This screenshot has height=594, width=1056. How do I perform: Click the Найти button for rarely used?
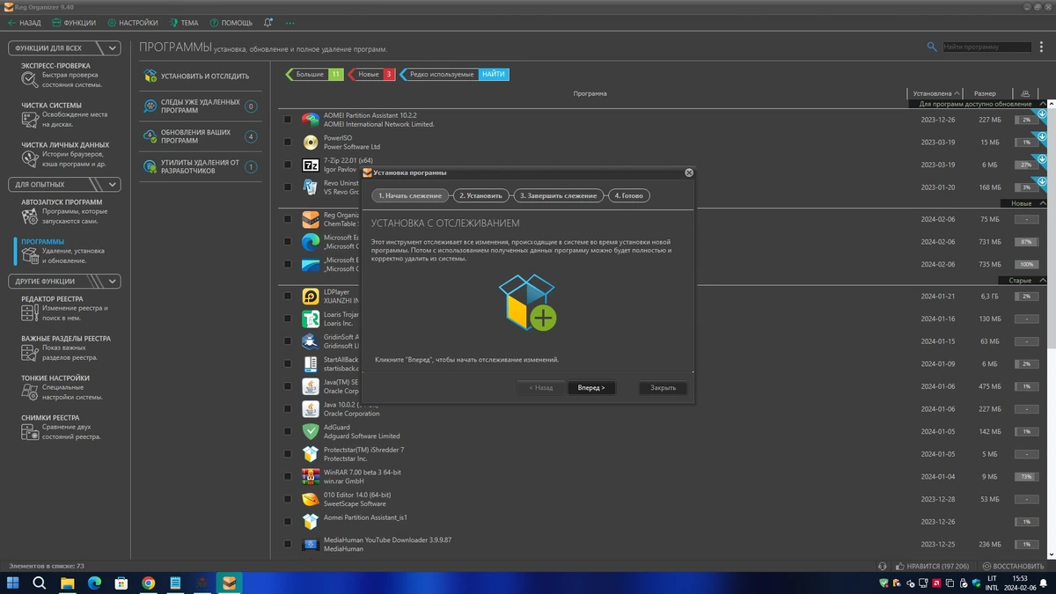(x=494, y=75)
